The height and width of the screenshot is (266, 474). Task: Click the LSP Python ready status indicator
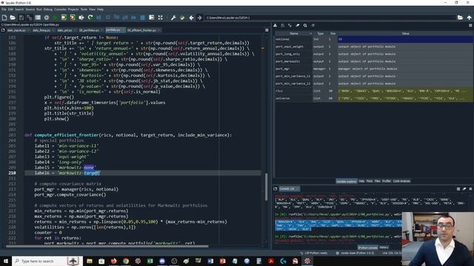[x=314, y=253]
